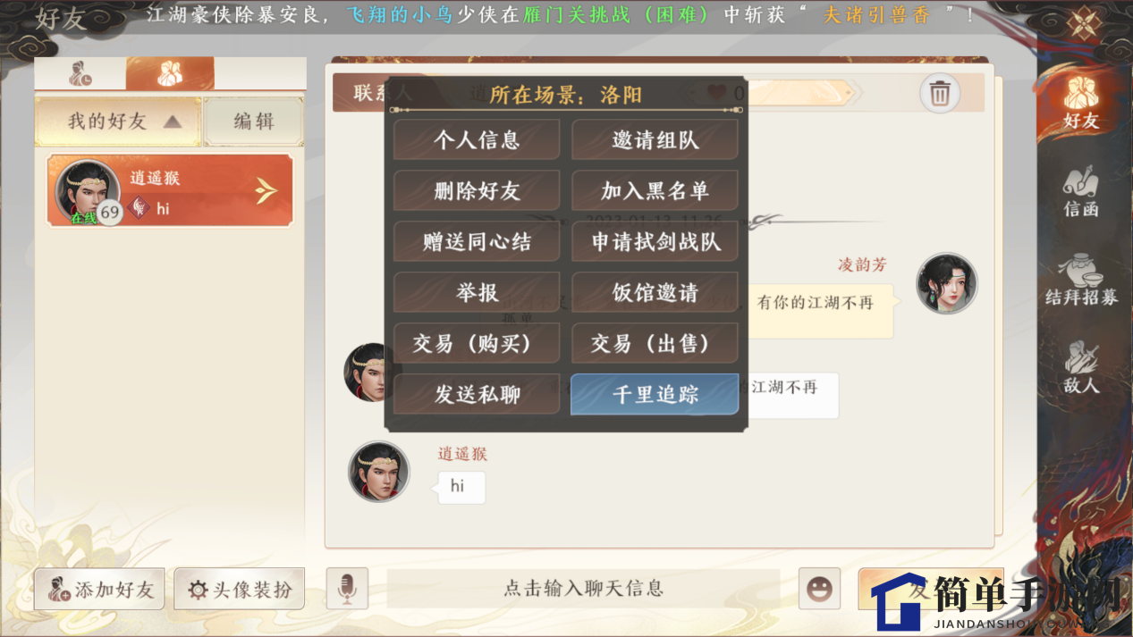Image resolution: width=1133 pixels, height=637 pixels.
Task: Switch to the recent contacts tab
Action: coord(80,74)
